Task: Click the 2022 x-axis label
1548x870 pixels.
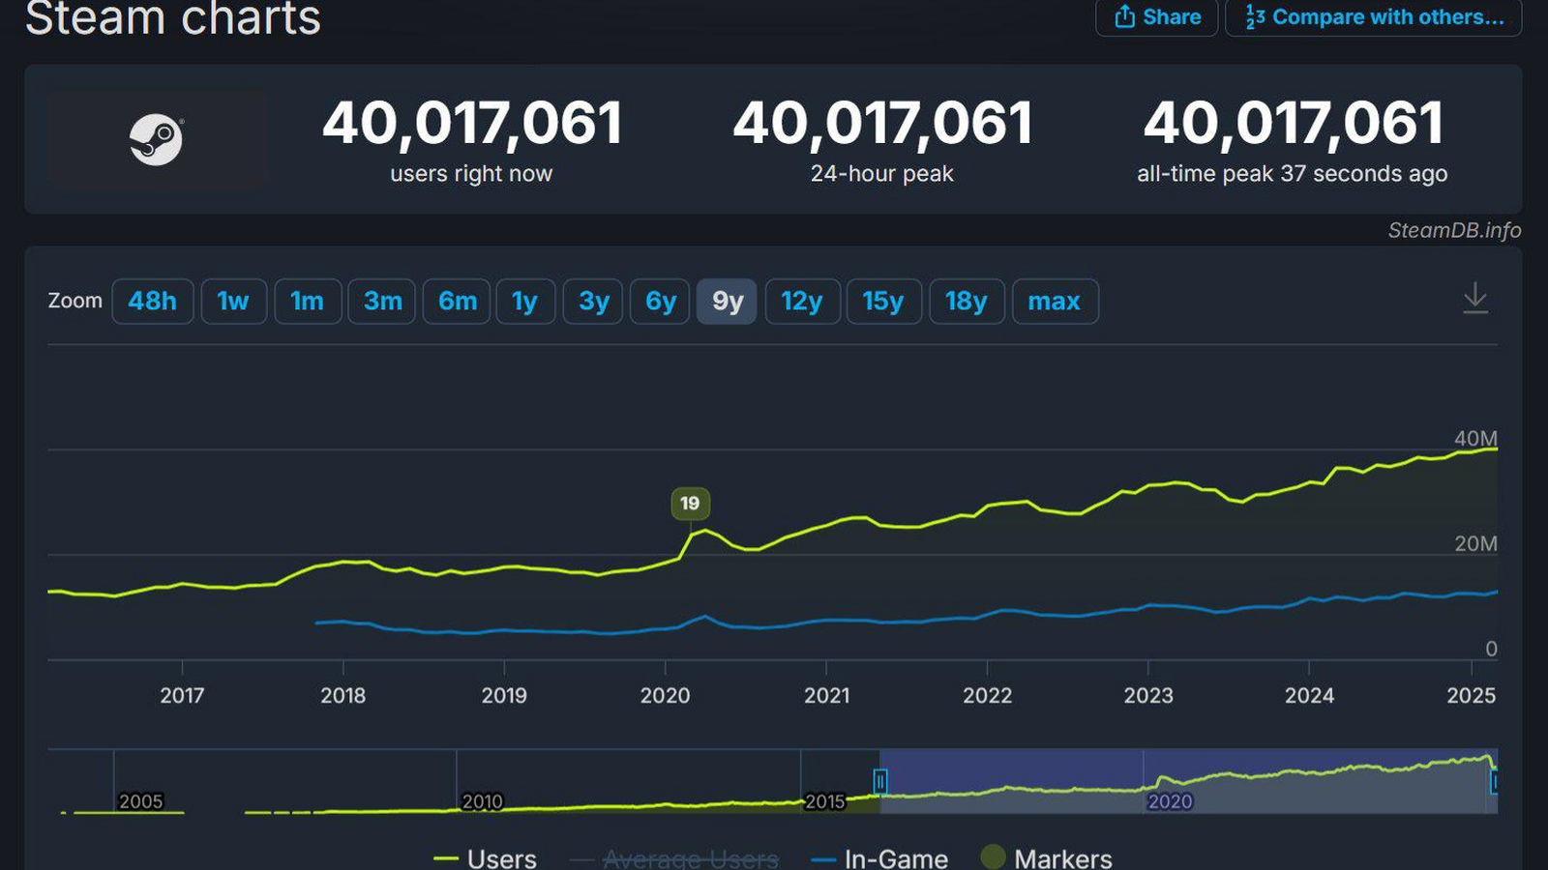Action: point(988,696)
